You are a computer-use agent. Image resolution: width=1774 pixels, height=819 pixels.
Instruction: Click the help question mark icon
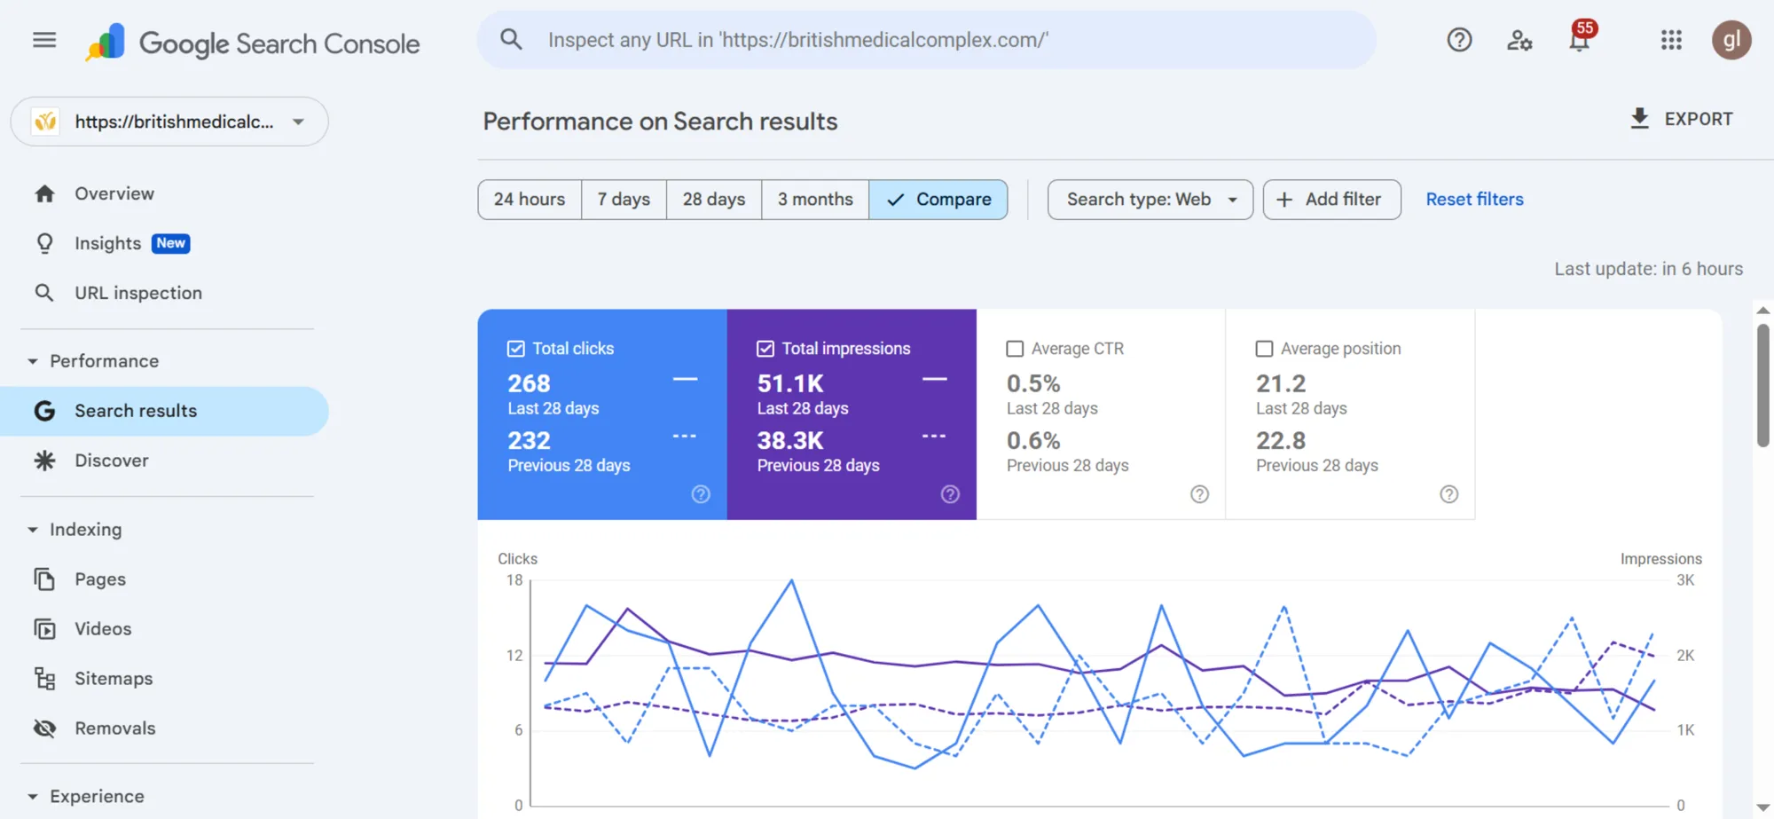[x=1459, y=40]
